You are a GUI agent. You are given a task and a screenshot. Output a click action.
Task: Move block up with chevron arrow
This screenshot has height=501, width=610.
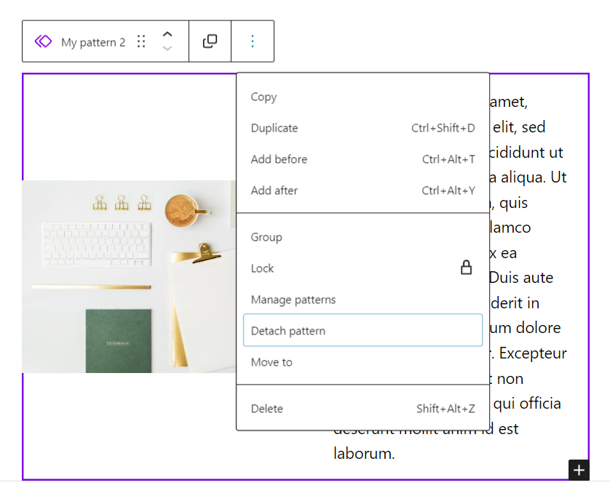pos(167,34)
